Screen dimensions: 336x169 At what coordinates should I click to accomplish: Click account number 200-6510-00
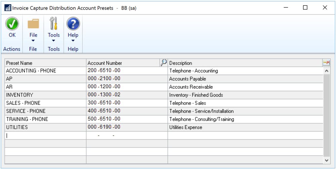tap(104, 70)
